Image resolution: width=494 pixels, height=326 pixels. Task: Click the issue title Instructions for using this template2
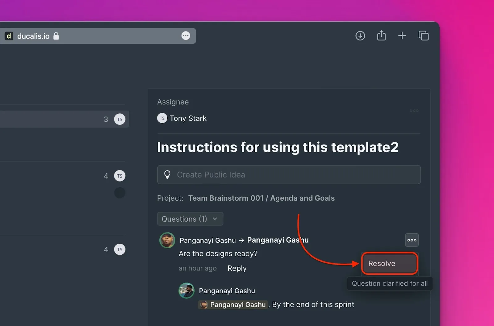(x=278, y=147)
